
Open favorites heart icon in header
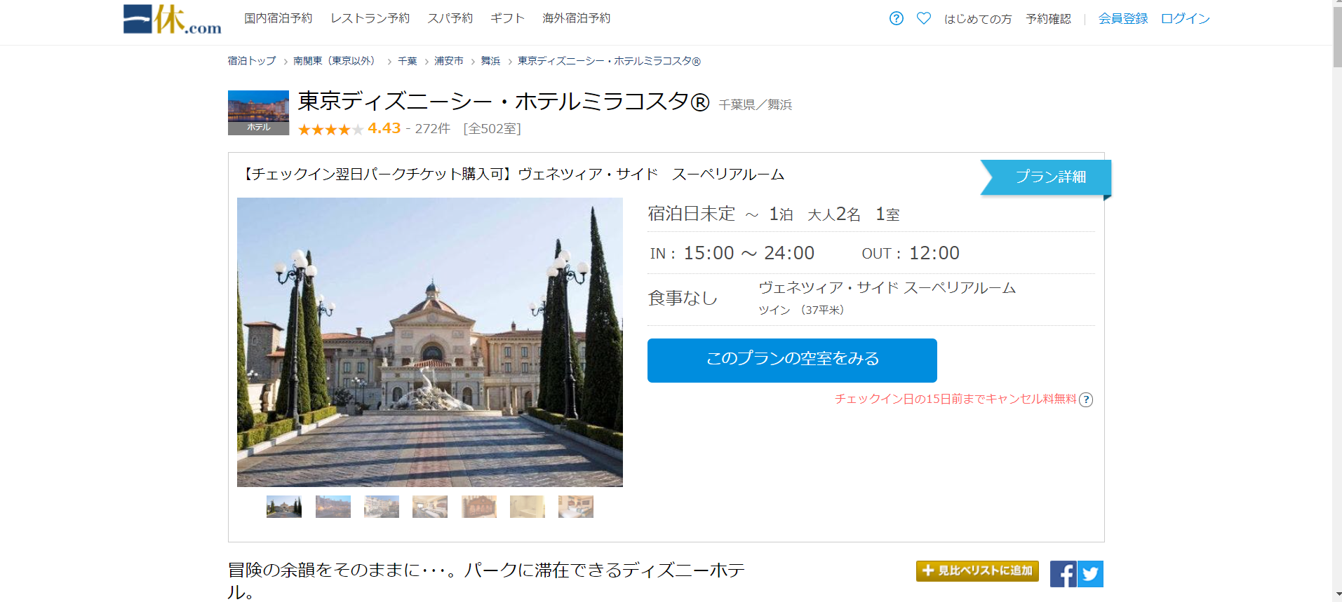(924, 18)
